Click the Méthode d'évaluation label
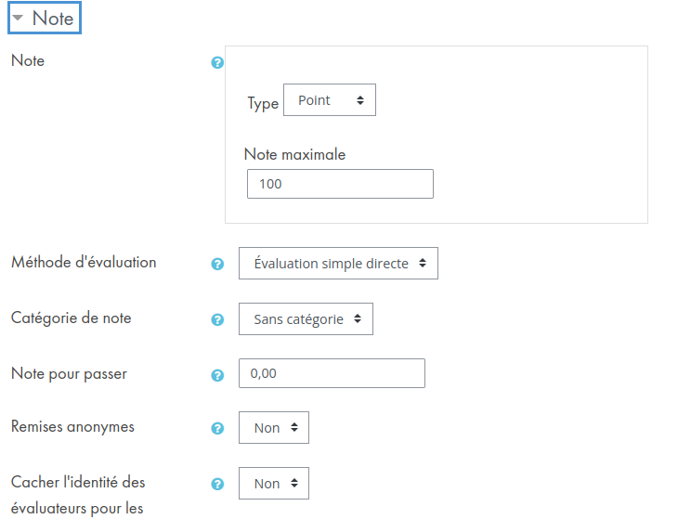Image resolution: width=691 pixels, height=519 pixels. coord(84,262)
